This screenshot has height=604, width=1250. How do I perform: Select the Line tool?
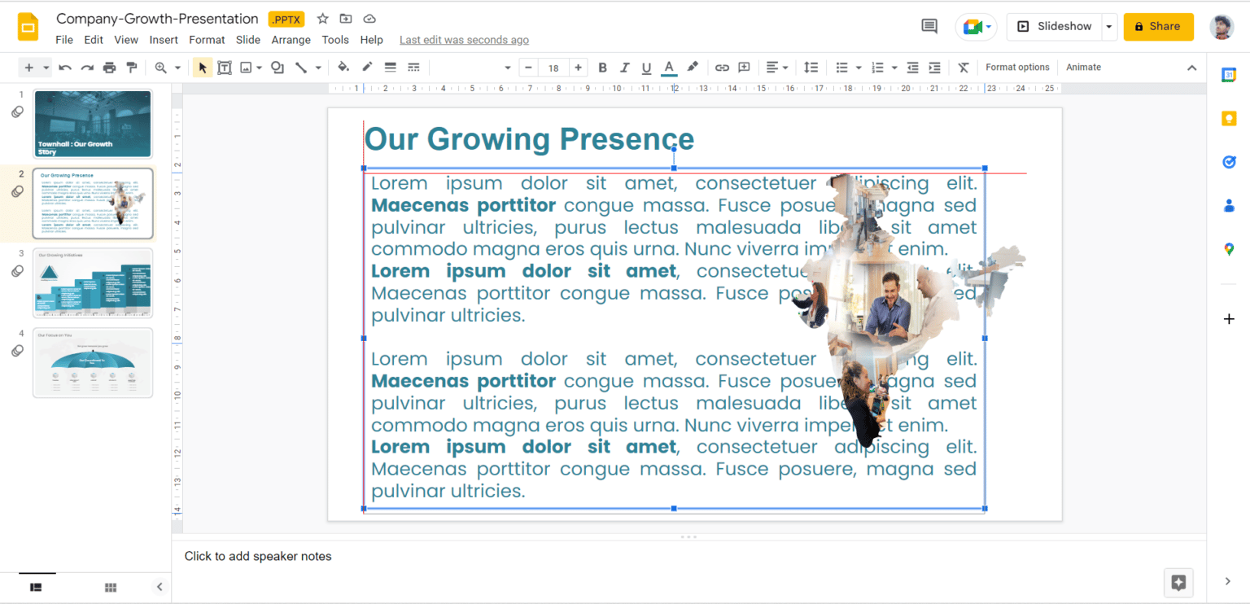coord(300,67)
